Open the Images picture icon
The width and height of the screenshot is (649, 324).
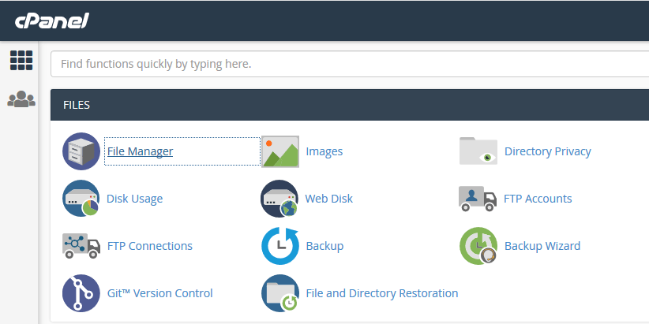280,151
